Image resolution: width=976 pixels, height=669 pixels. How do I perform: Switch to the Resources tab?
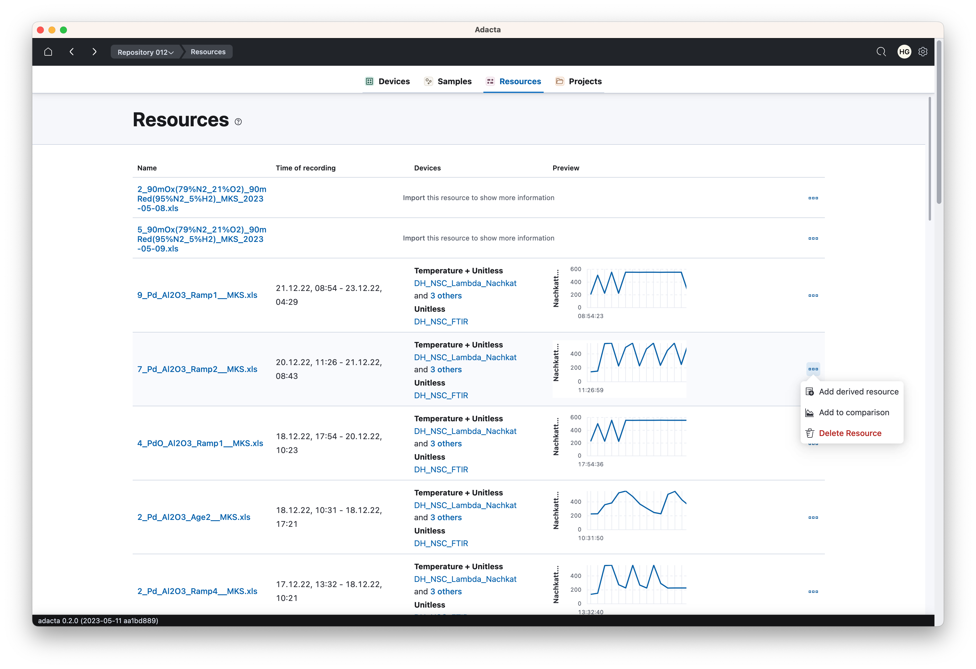[x=520, y=82]
